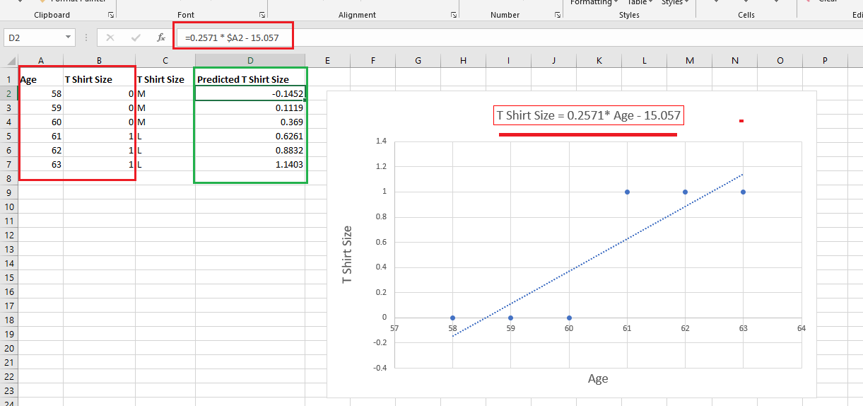Select column E header
This screenshot has width=863, height=406.
point(328,61)
